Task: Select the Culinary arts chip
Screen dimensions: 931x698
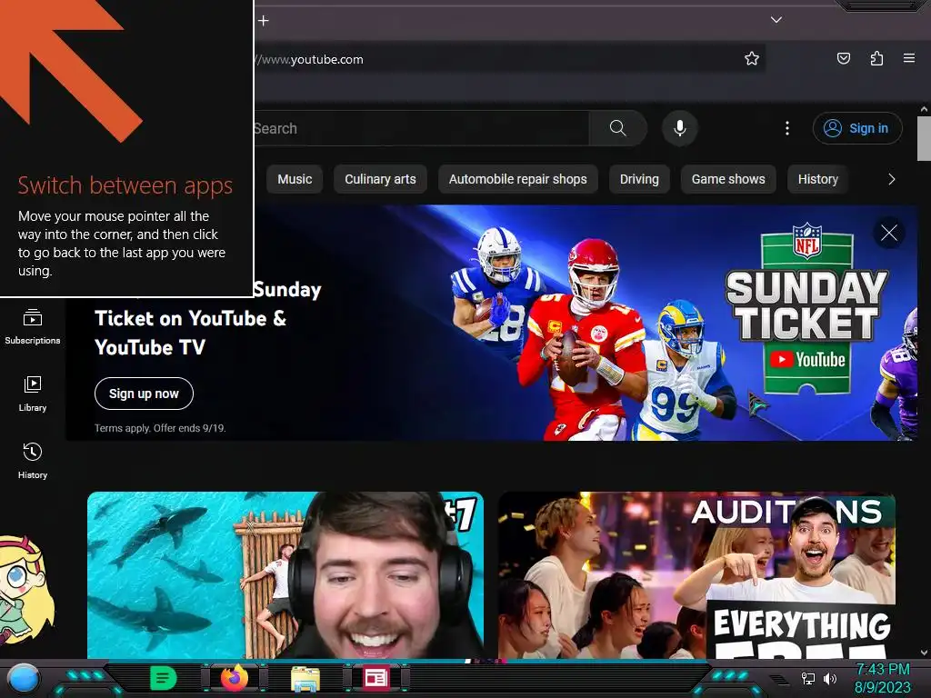Action: click(x=380, y=179)
